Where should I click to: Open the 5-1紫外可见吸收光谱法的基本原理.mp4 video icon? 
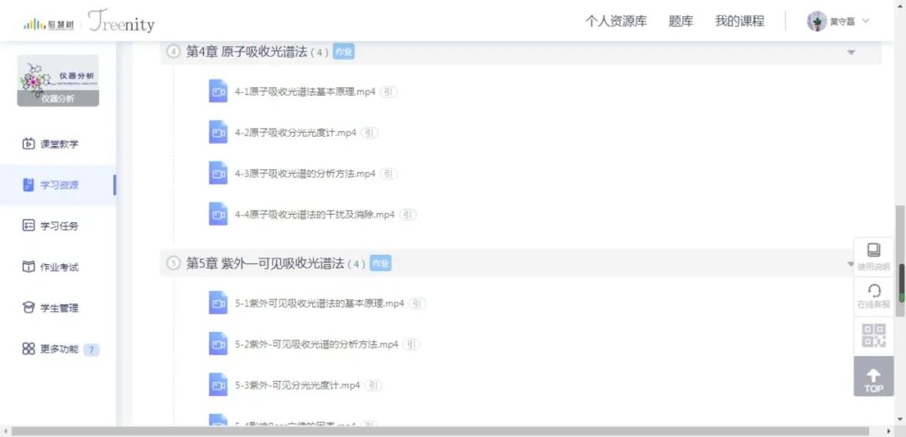(218, 303)
